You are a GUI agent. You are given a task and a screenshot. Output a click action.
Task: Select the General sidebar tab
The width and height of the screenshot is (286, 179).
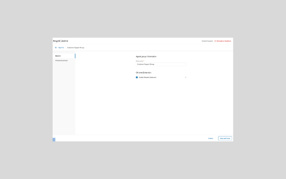pos(64,56)
